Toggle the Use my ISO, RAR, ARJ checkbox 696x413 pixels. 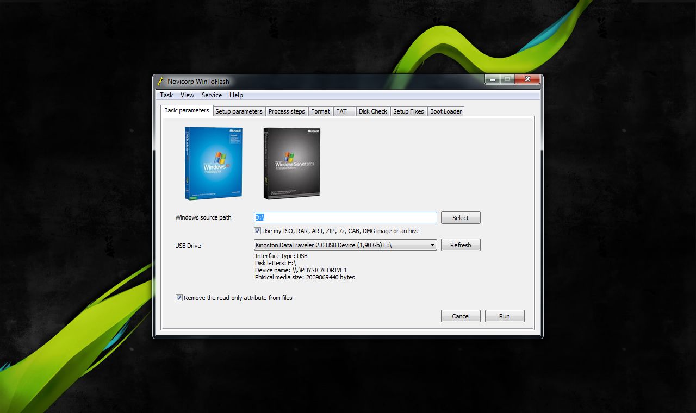258,231
